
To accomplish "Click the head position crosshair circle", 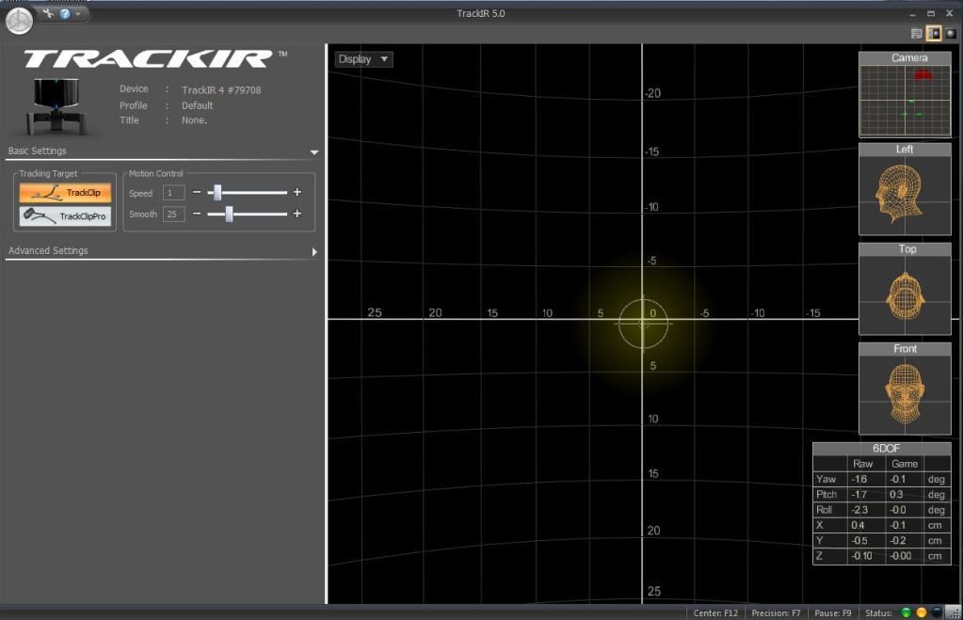I will tap(643, 324).
